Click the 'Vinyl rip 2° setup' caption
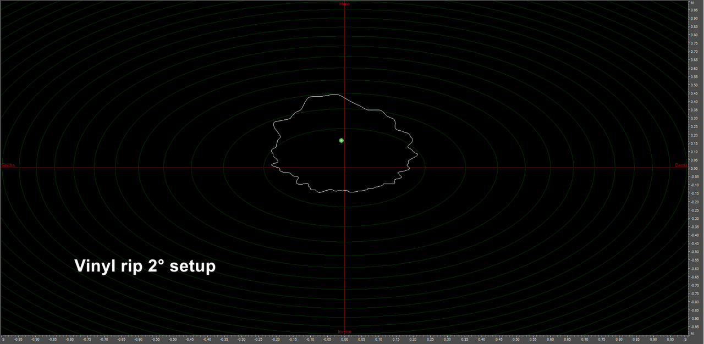Image resolution: width=704 pixels, height=344 pixels. 145,267
